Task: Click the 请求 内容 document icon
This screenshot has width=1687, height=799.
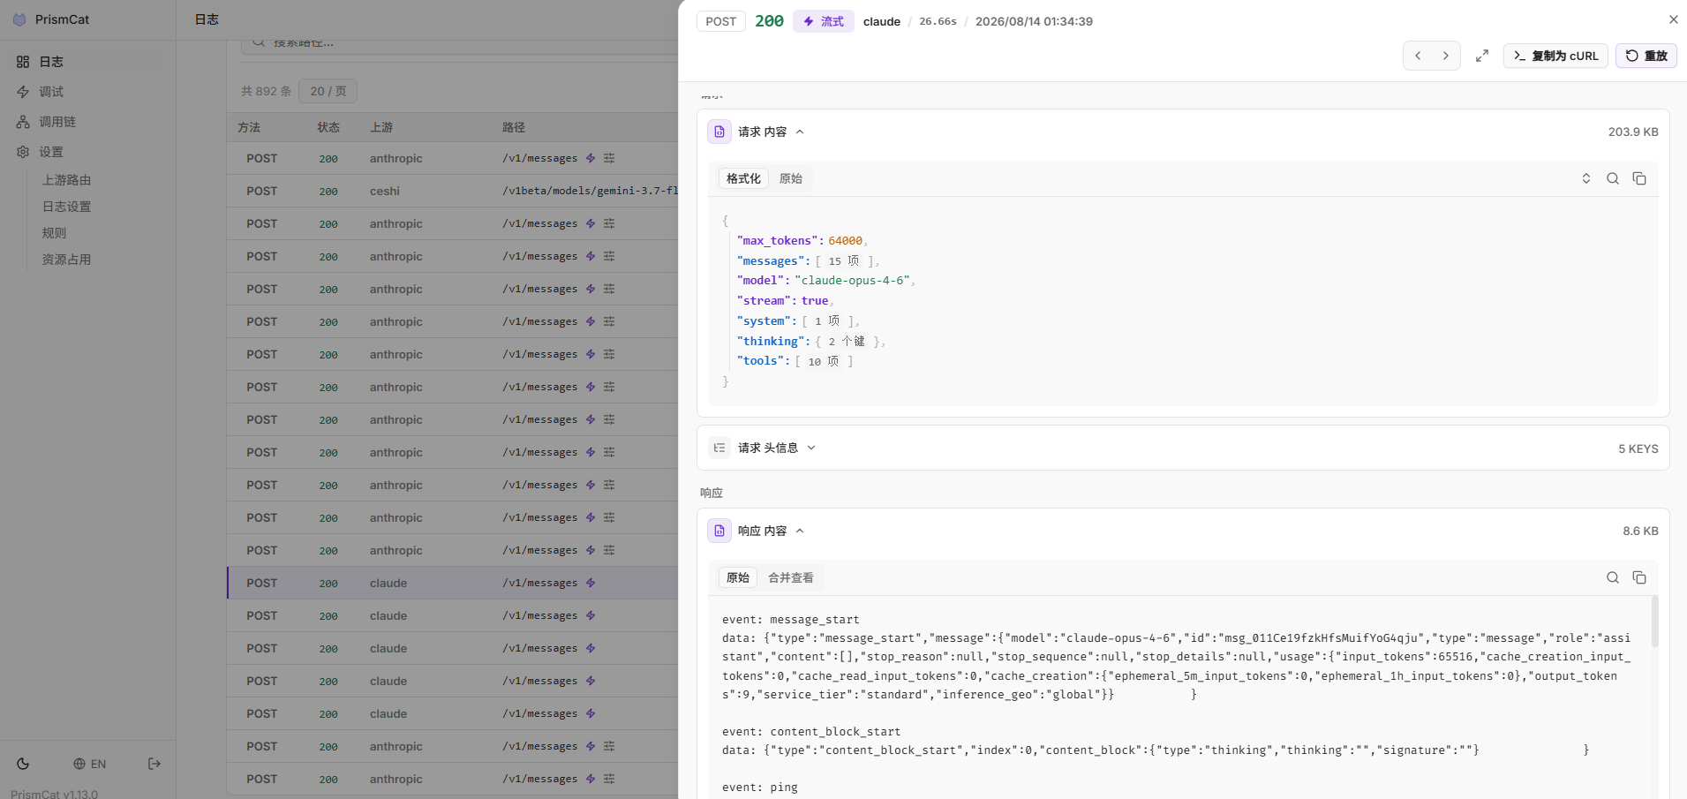Action: (x=719, y=132)
